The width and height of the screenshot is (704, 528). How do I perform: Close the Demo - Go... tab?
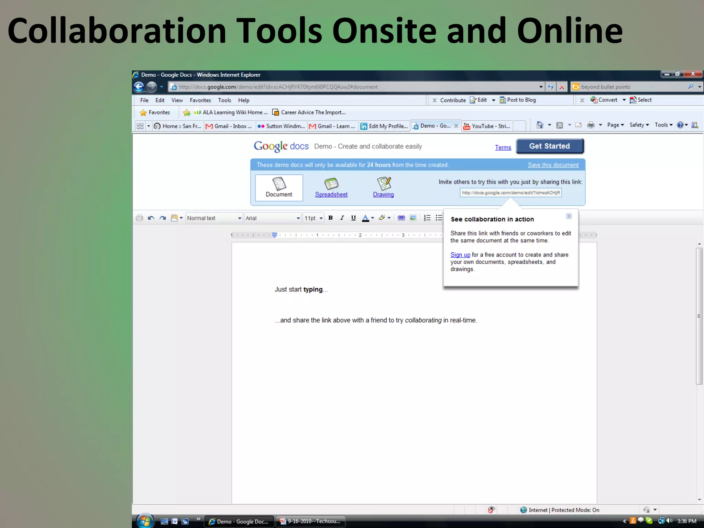[456, 126]
